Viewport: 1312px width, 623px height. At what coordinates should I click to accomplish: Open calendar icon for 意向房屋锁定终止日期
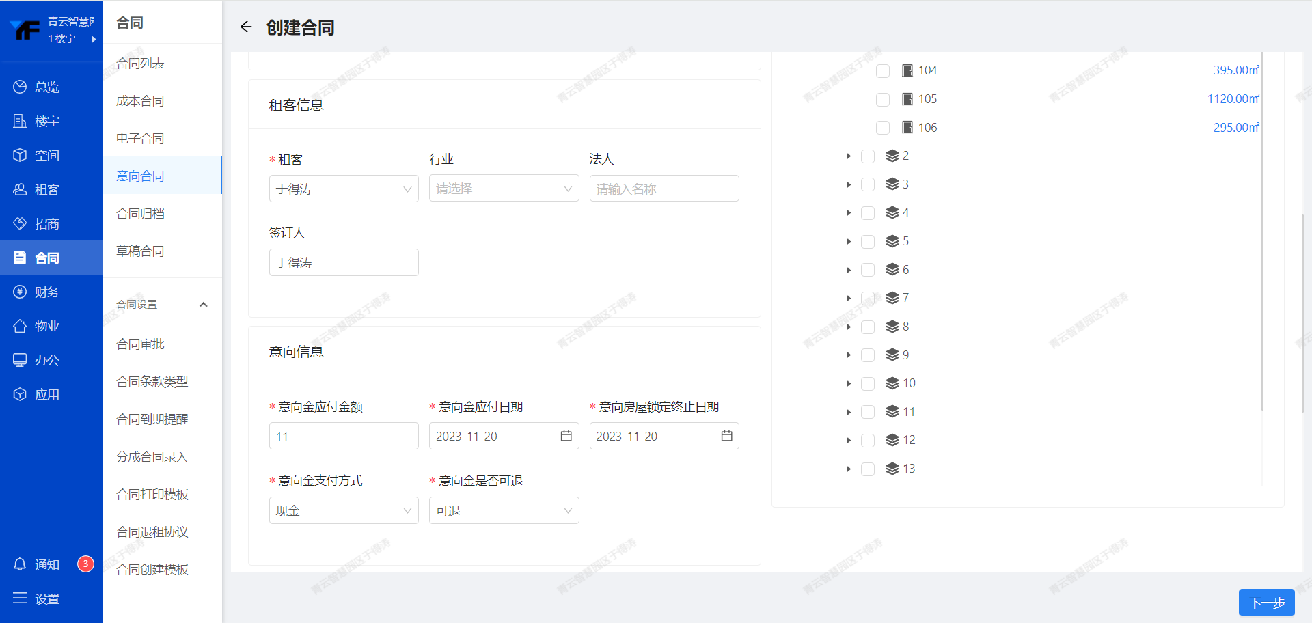pos(726,436)
